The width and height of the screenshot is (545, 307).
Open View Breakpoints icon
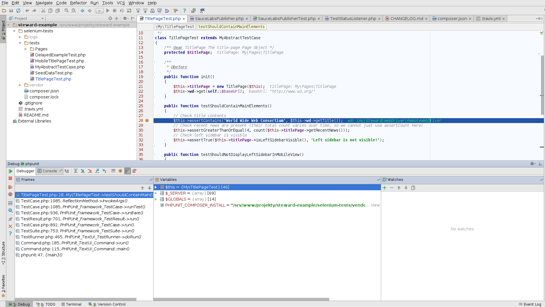[x=10, y=187]
